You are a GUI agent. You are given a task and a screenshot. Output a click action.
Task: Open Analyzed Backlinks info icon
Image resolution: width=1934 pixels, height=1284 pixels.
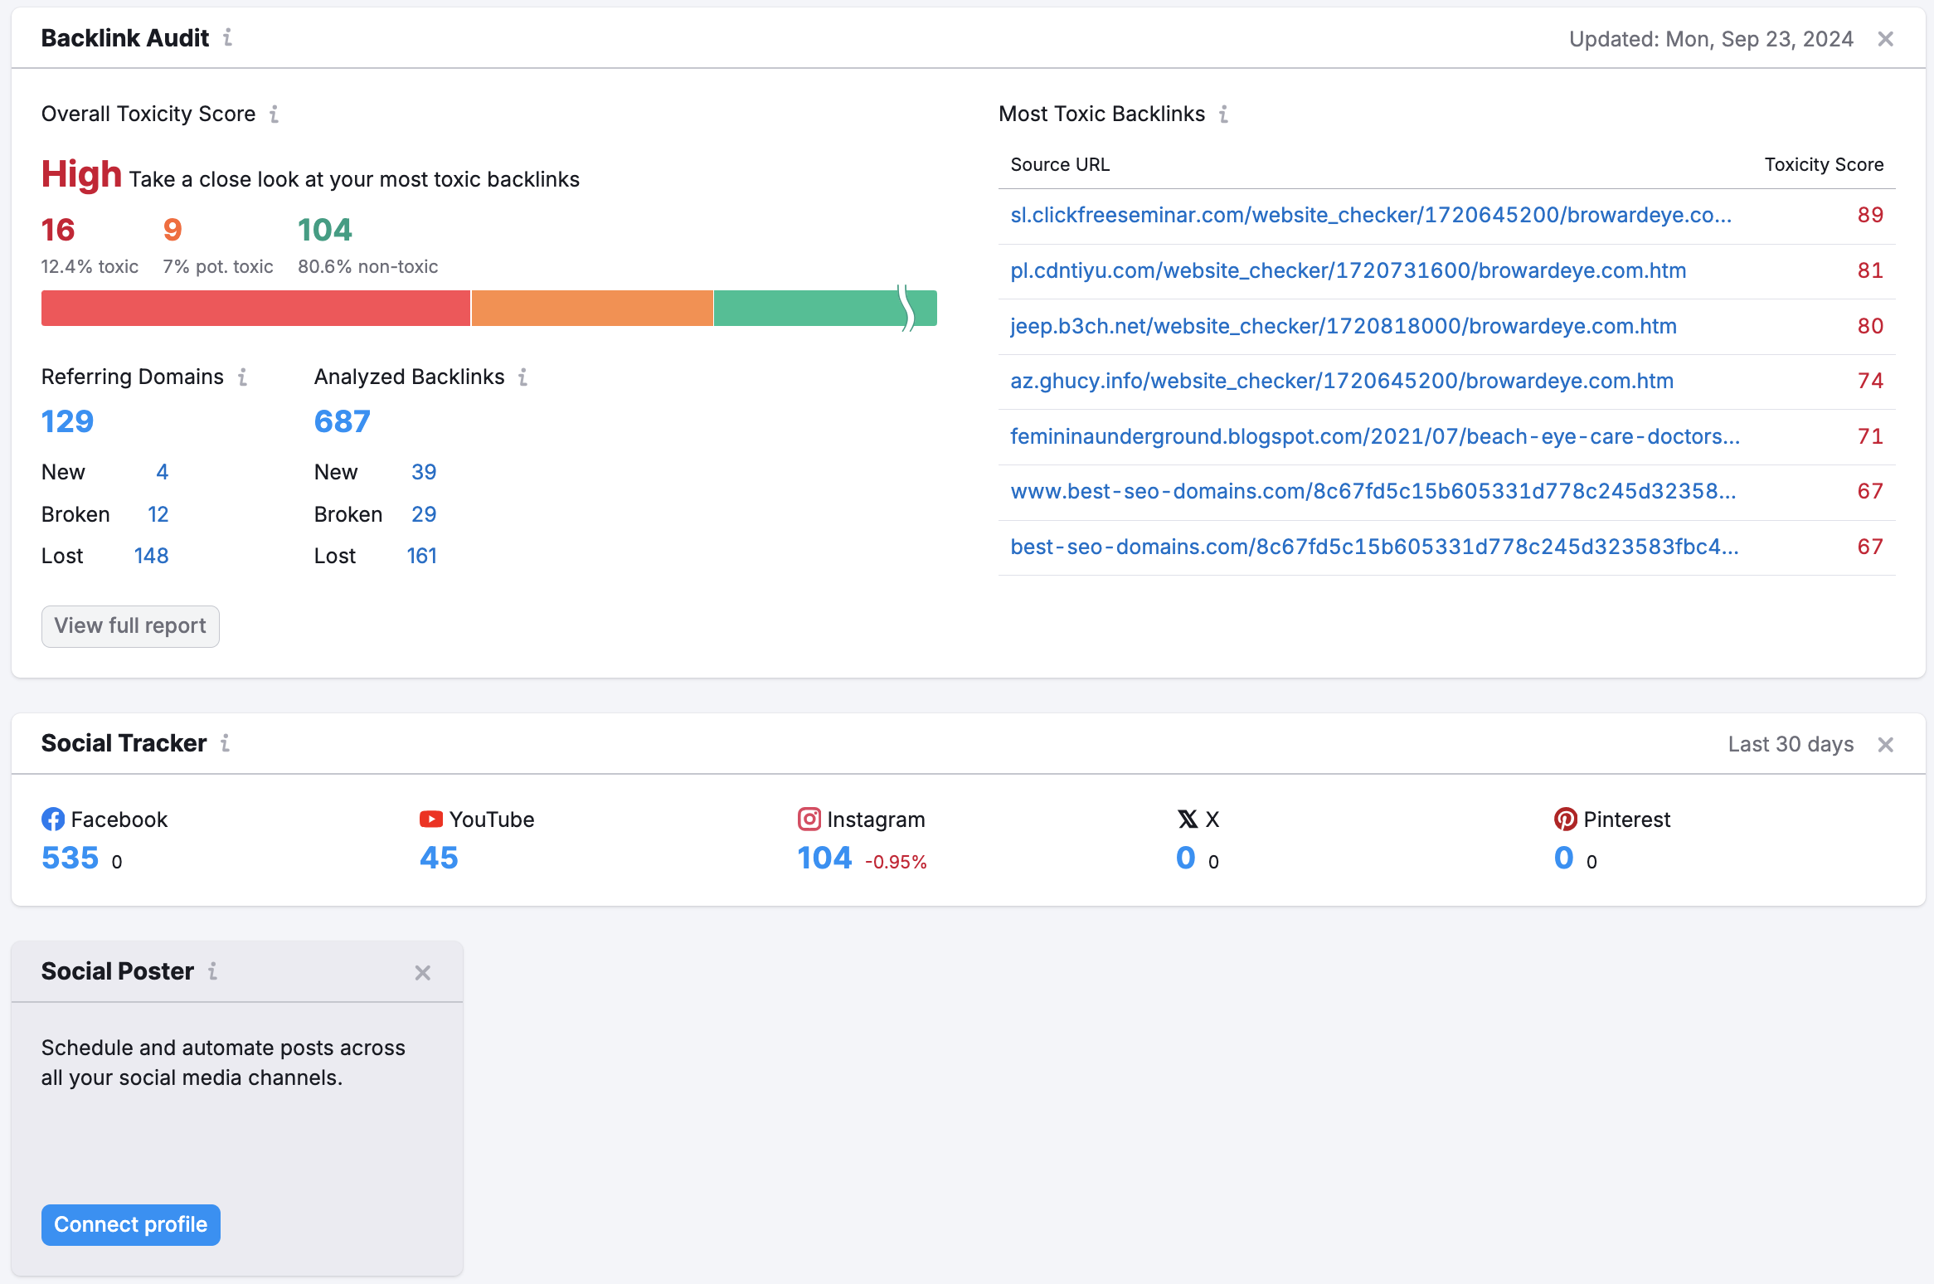point(523,377)
